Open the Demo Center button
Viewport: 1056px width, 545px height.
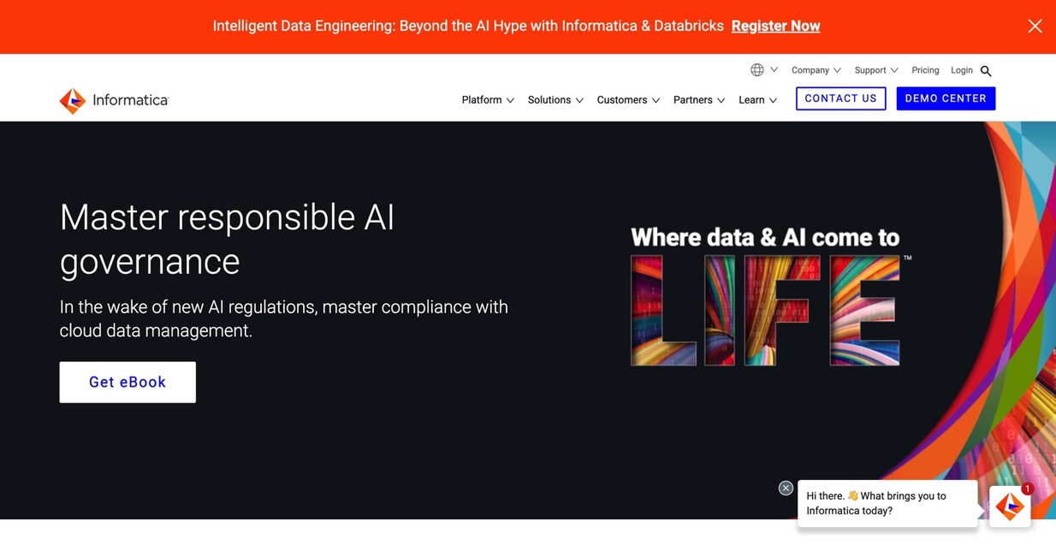pyautogui.click(x=946, y=98)
